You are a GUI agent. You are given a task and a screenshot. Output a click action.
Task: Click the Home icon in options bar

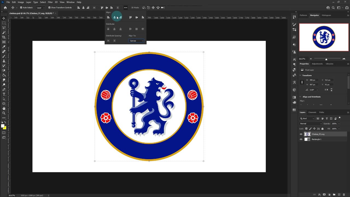click(5, 8)
